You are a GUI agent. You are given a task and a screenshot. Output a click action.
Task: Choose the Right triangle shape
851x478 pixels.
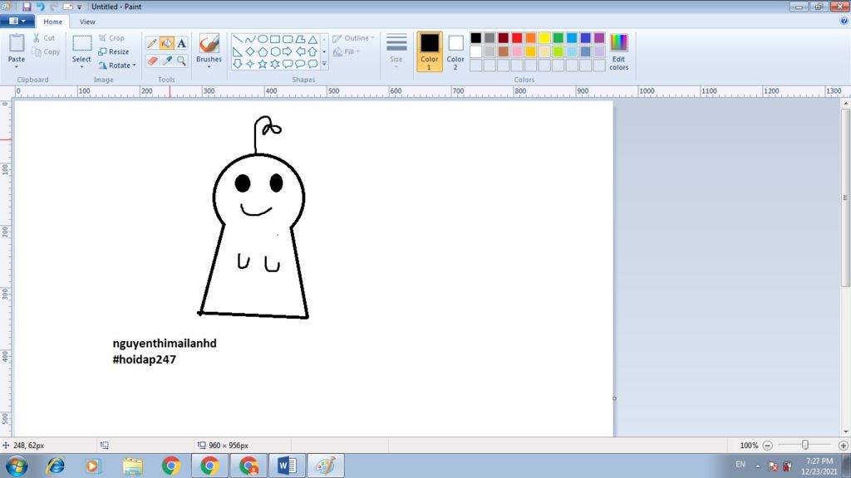coord(237,51)
